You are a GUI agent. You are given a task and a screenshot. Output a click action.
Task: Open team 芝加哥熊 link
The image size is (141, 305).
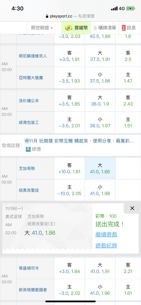pyautogui.click(x=27, y=168)
